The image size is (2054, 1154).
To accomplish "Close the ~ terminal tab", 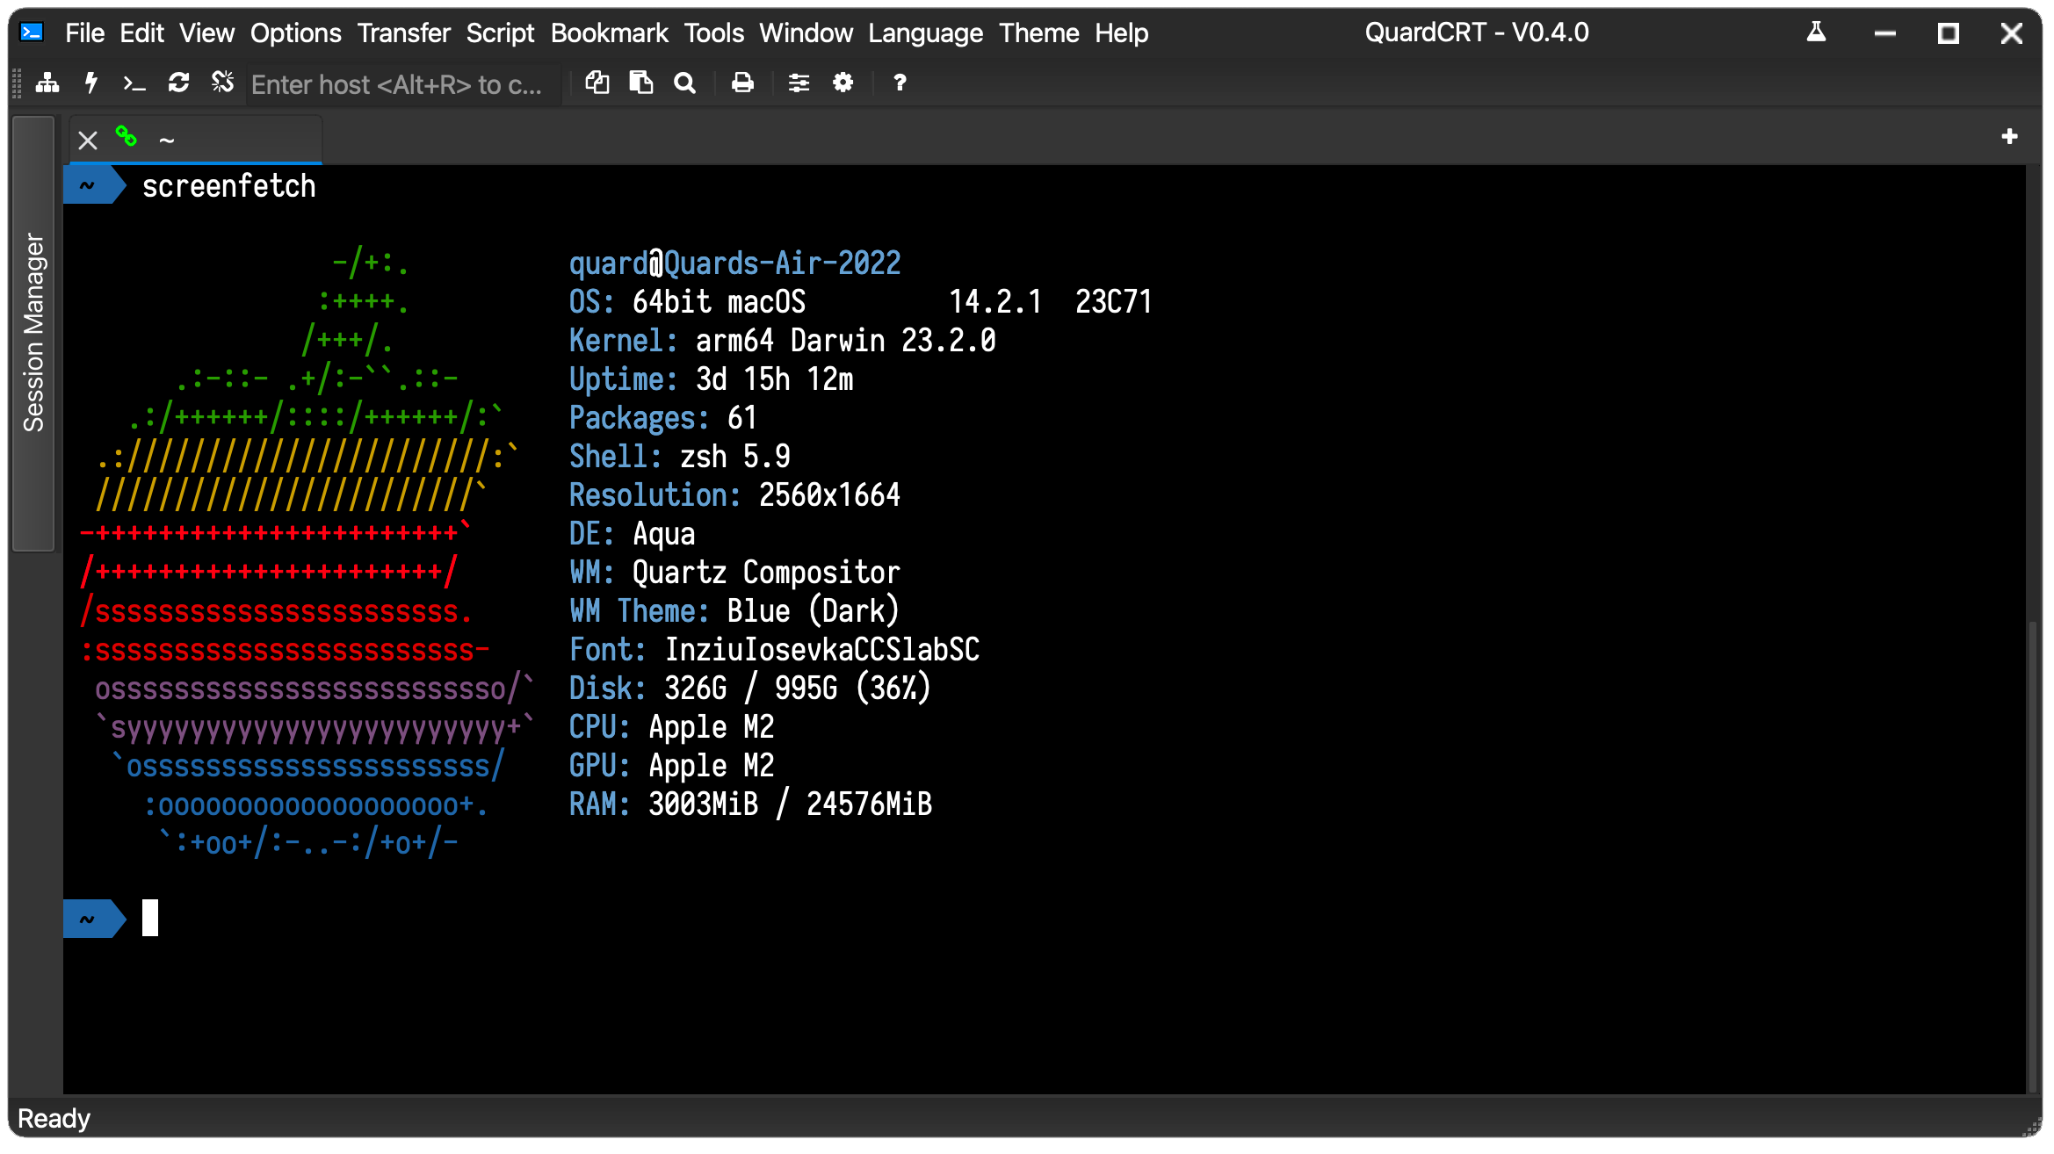I will tap(87, 140).
